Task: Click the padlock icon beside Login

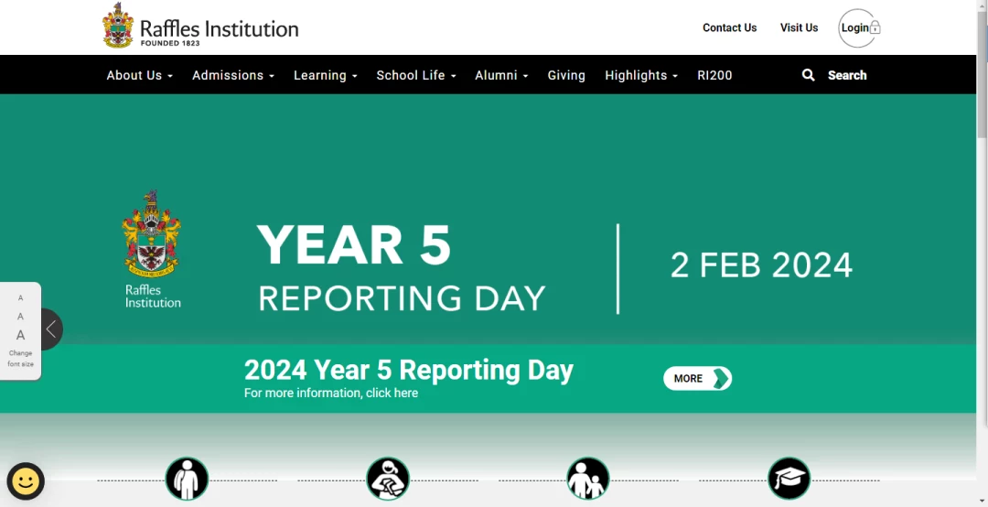Action: [x=875, y=27]
